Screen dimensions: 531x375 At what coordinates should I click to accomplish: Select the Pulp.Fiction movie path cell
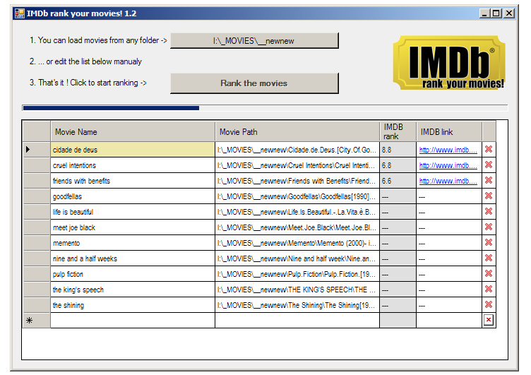coord(297,274)
